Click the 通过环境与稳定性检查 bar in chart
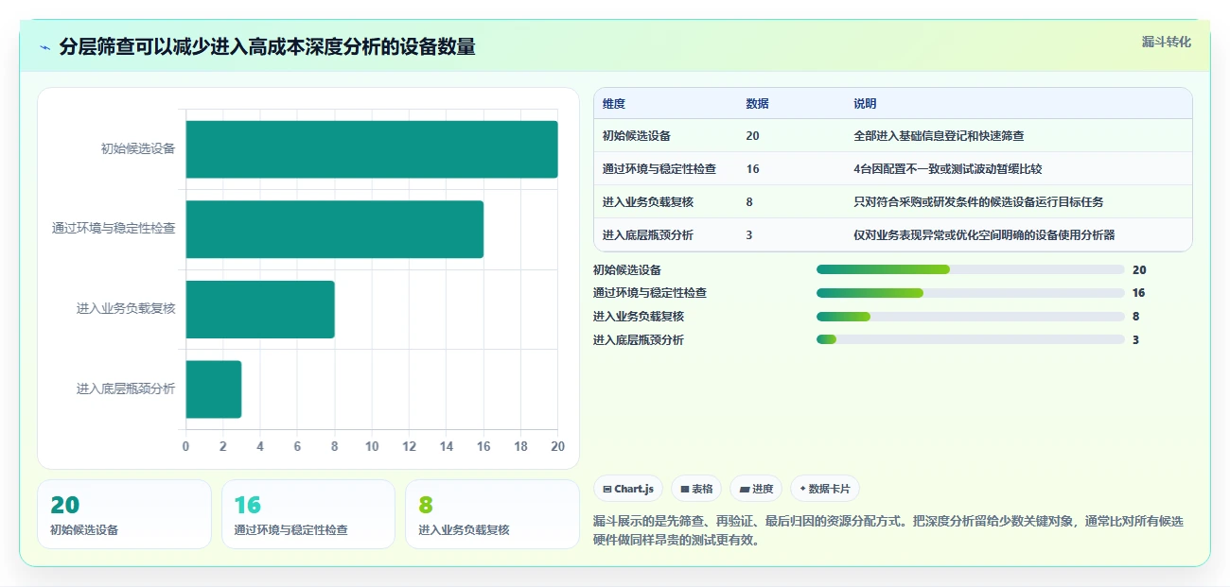Viewport: 1230px width, 587px height. click(x=335, y=229)
